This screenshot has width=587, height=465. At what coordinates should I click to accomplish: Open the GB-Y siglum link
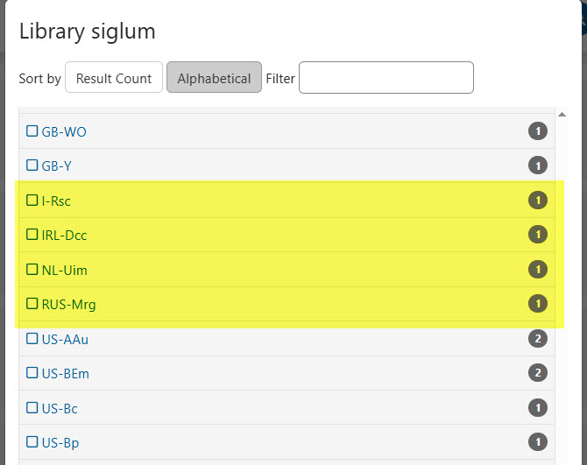(57, 166)
